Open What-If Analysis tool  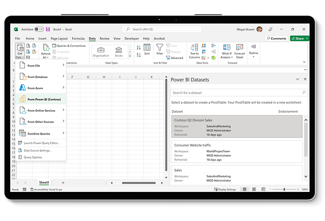[x=227, y=48]
